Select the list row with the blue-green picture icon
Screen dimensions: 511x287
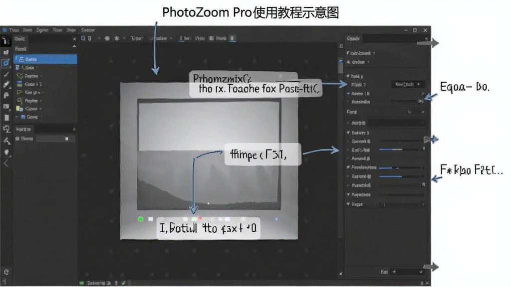(x=45, y=84)
